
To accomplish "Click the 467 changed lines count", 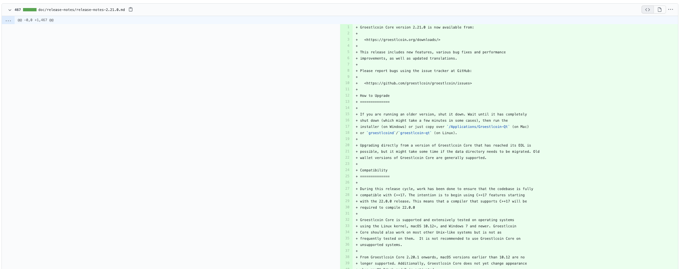I will [x=18, y=10].
